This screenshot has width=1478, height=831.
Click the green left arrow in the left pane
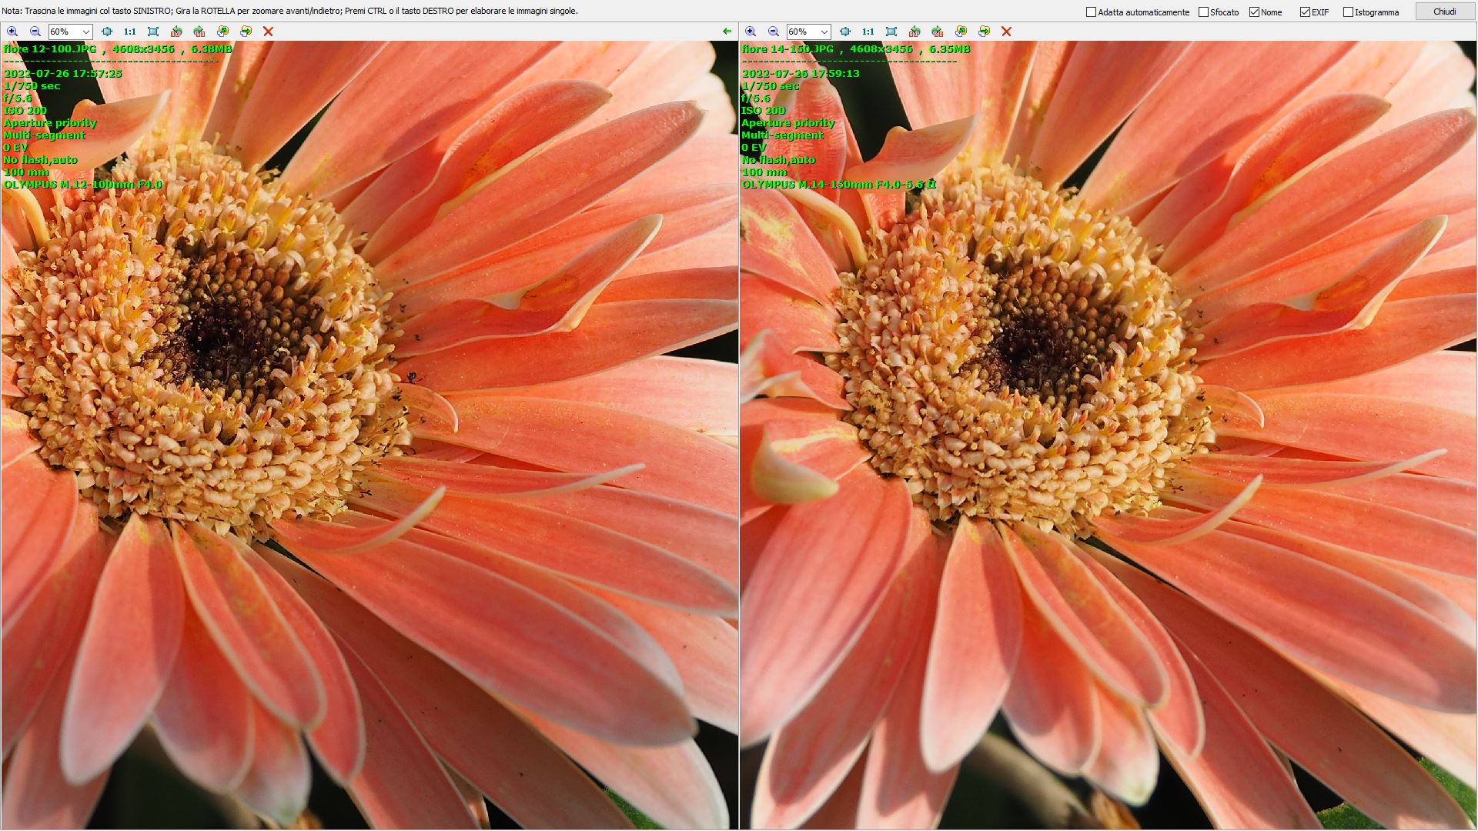[727, 32]
